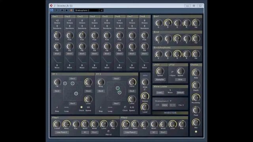Toggle the XY 2 Clock switch
This screenshot has width=253, height=142.
point(125,107)
